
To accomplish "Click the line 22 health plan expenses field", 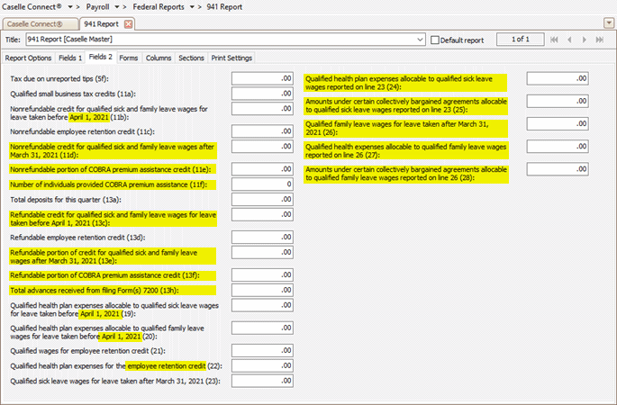I will (x=262, y=365).
